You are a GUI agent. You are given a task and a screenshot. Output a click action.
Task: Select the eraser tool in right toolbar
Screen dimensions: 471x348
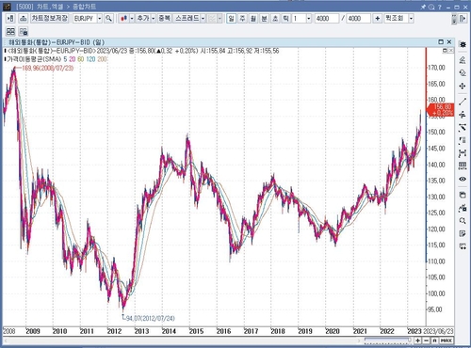(x=463, y=73)
